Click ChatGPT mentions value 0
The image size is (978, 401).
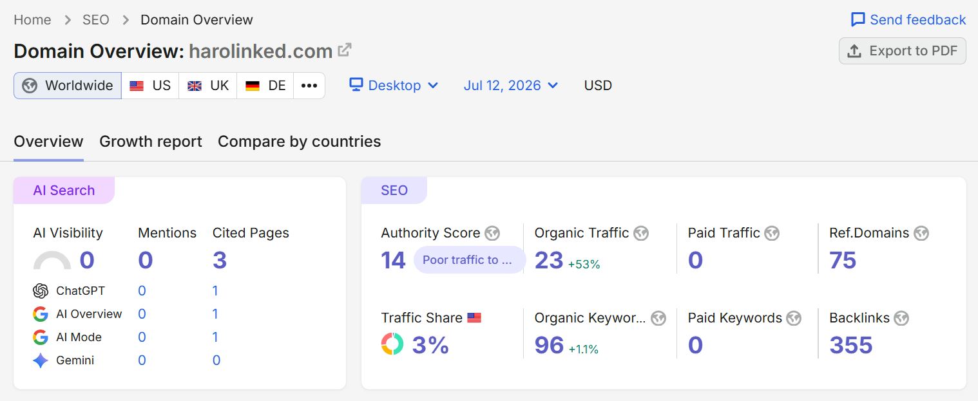pyautogui.click(x=142, y=291)
